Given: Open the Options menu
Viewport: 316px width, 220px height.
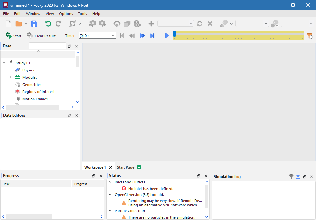Looking at the screenshot, I should pos(66,14).
